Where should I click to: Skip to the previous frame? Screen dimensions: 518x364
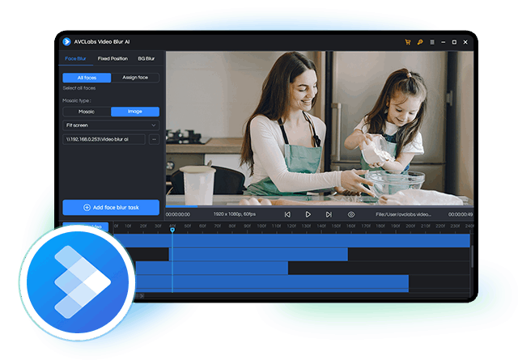click(287, 214)
